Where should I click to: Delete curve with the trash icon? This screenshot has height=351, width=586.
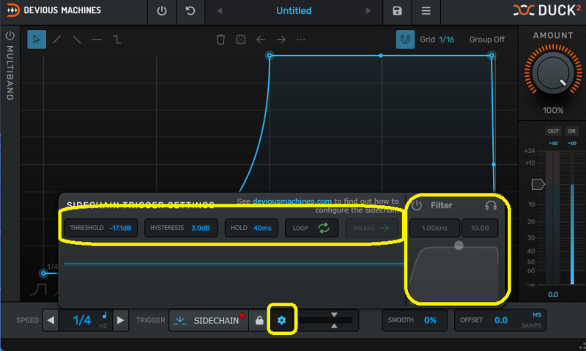[x=220, y=40]
